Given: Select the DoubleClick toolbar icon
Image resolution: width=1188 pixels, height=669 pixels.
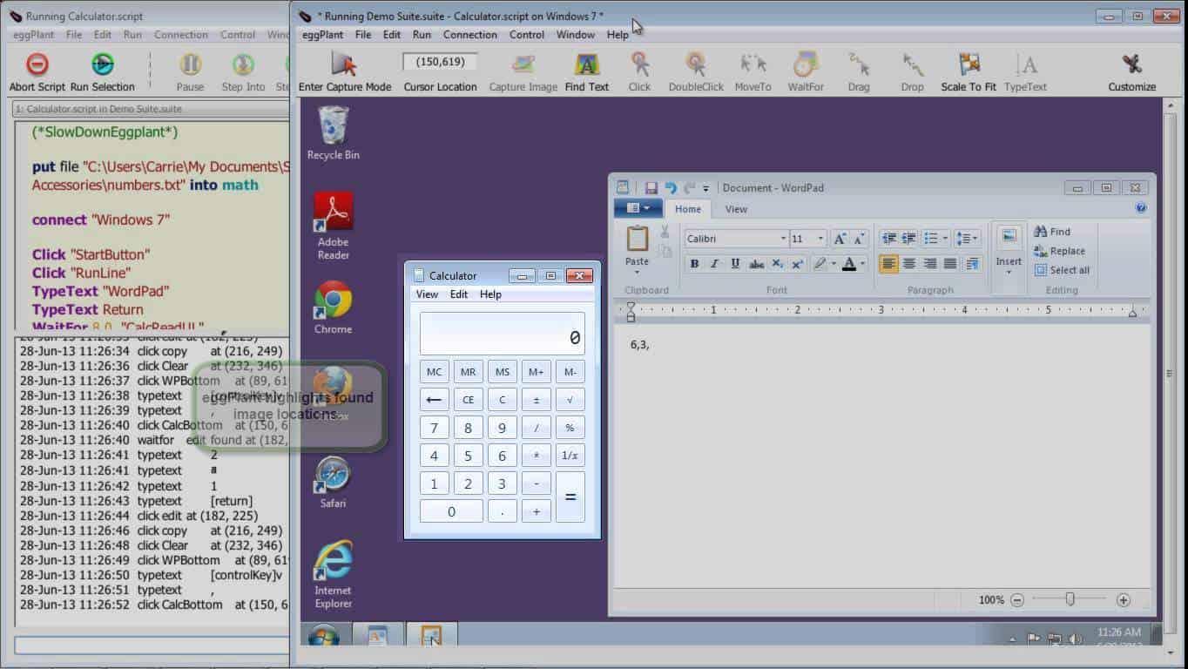Looking at the screenshot, I should tap(696, 64).
